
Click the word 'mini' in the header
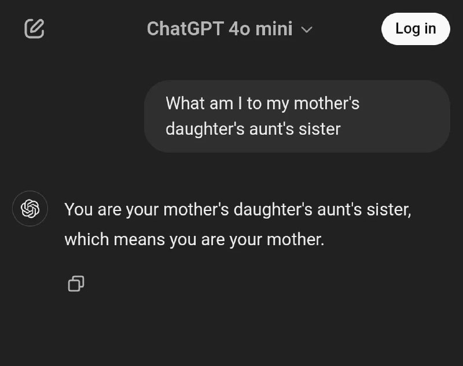click(x=274, y=29)
